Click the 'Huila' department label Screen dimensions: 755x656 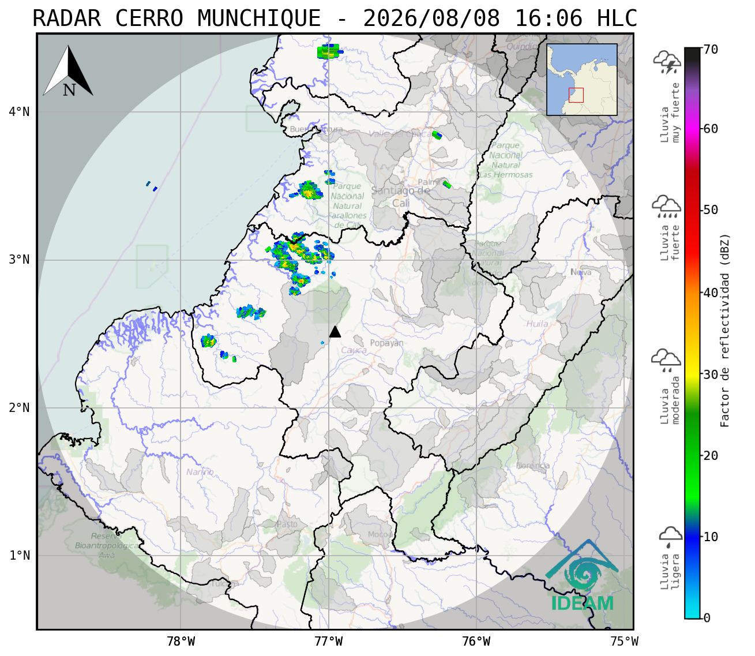pyautogui.click(x=537, y=324)
